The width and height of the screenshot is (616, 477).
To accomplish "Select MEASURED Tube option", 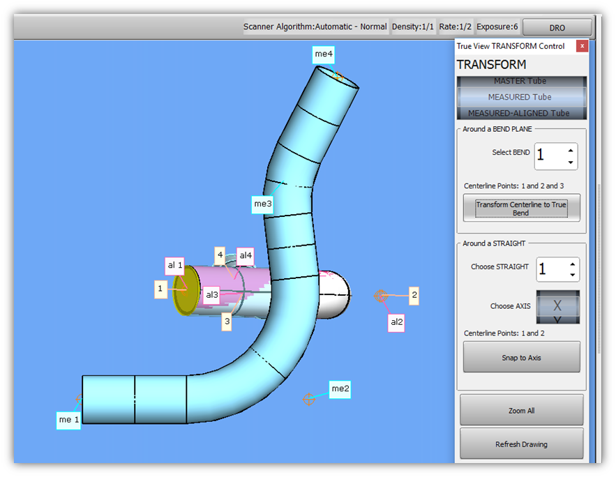I will click(x=521, y=97).
